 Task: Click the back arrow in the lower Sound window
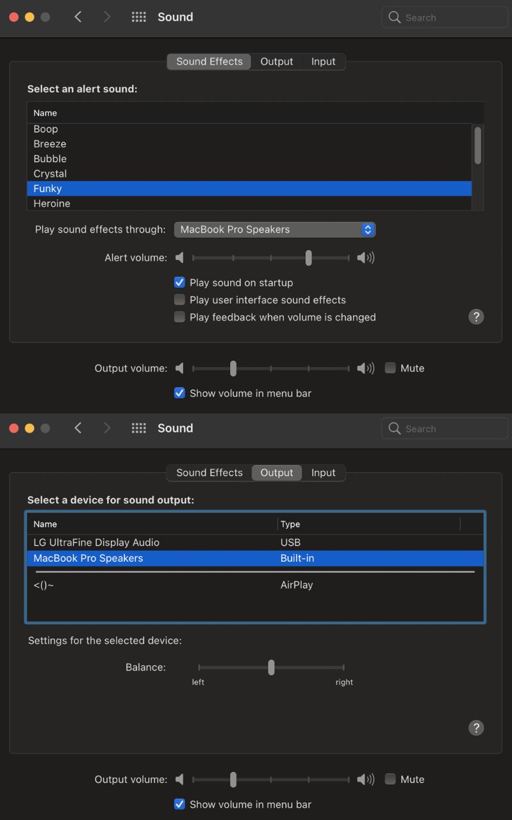(x=78, y=429)
